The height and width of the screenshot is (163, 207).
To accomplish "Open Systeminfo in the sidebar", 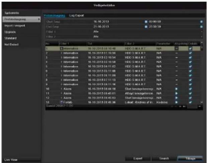I will click(12, 13).
